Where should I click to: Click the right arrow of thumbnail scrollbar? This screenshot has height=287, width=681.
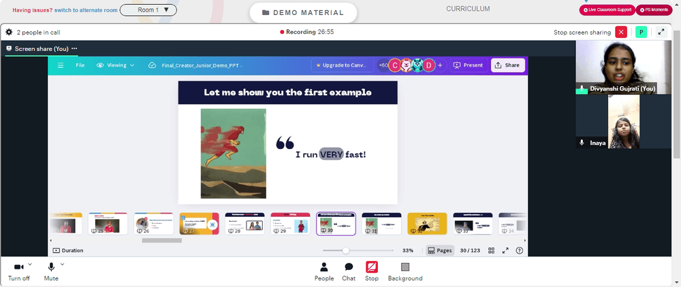[524, 240]
